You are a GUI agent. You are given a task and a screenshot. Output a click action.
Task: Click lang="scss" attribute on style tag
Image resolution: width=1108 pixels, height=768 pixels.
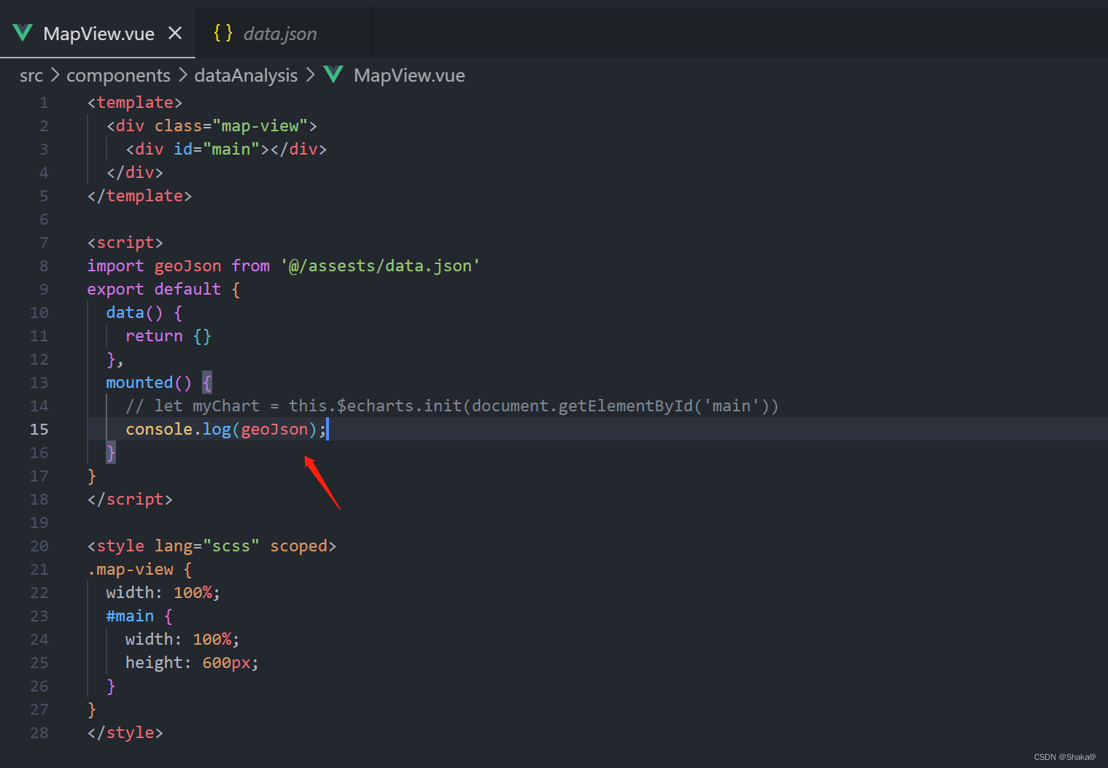[x=207, y=546]
